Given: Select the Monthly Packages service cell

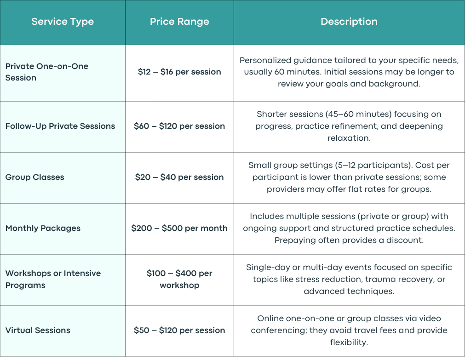Looking at the screenshot, I should coord(63,229).
